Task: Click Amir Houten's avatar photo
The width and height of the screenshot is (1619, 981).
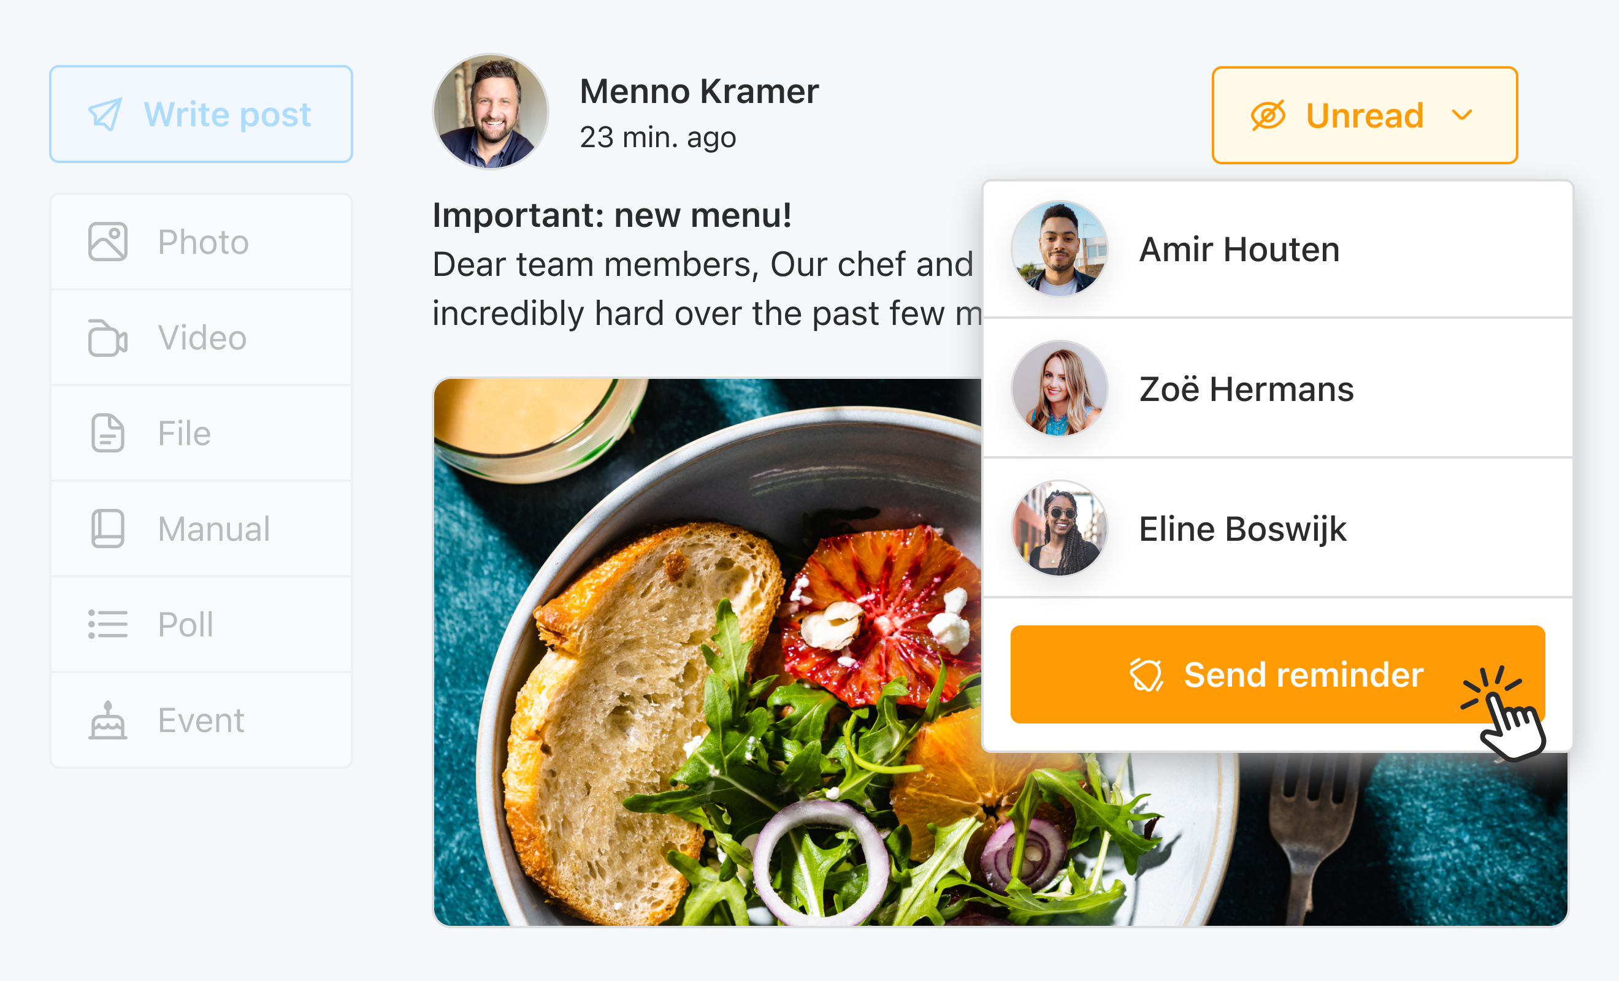Action: pos(1059,248)
